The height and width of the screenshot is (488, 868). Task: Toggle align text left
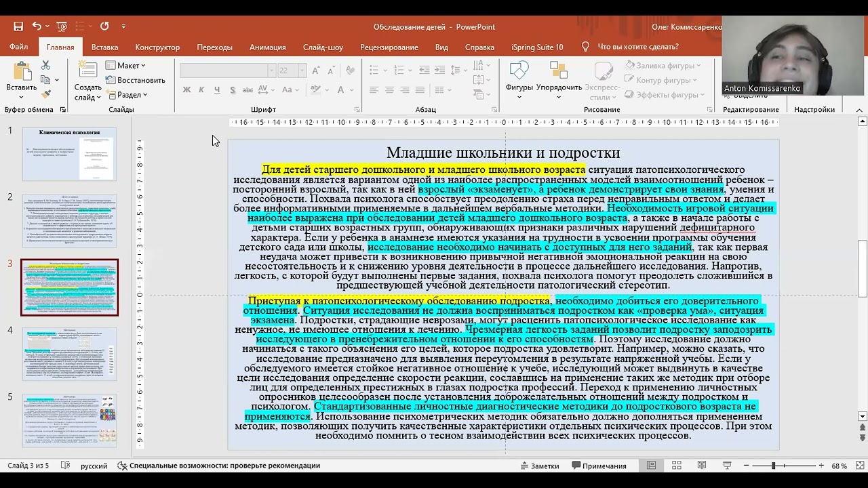(374, 89)
